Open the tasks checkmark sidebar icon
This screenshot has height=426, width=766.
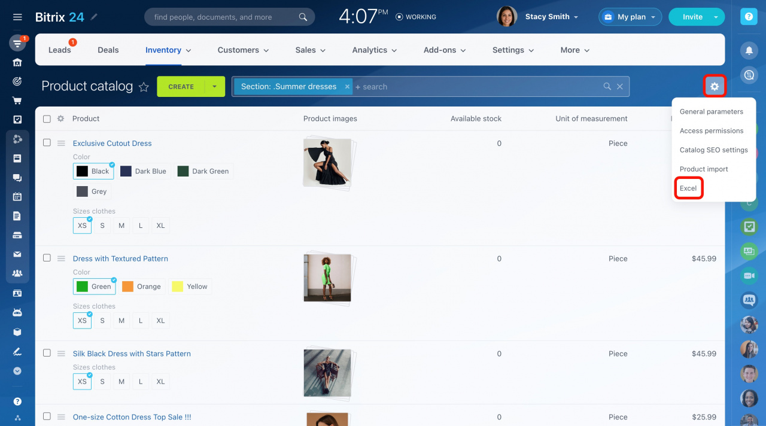click(x=17, y=120)
